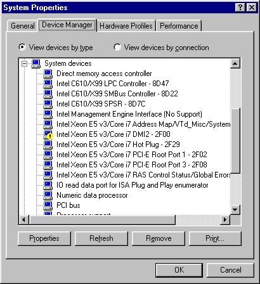Dismiss dialog with the Cancel button
Image resolution: width=260 pixels, height=284 pixels.
point(230,270)
